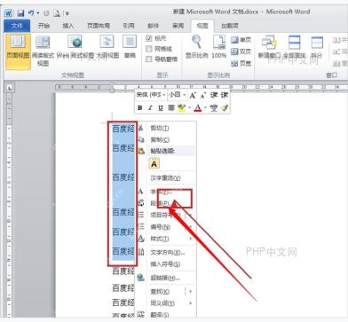The image size is (348, 322).
Task: Choose Hyperlink (超链接) in context menu
Action: 166,278
